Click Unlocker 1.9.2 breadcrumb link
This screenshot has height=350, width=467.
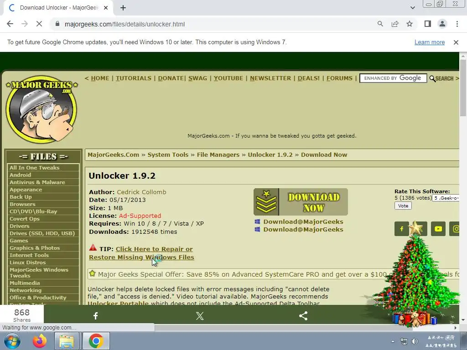(270, 155)
